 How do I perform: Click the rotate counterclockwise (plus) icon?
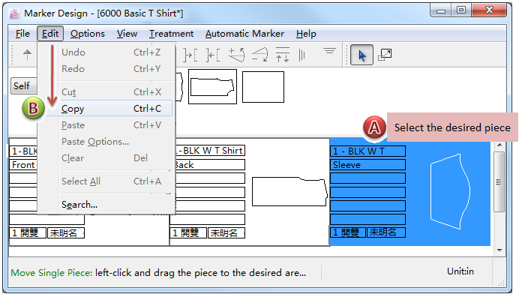237,55
